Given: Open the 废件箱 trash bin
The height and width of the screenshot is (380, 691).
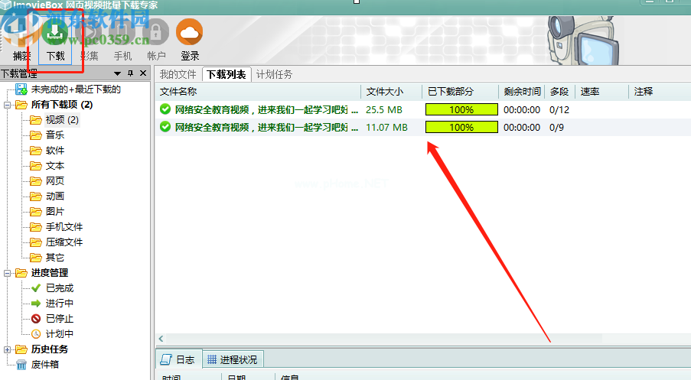Looking at the screenshot, I should pyautogui.click(x=44, y=365).
